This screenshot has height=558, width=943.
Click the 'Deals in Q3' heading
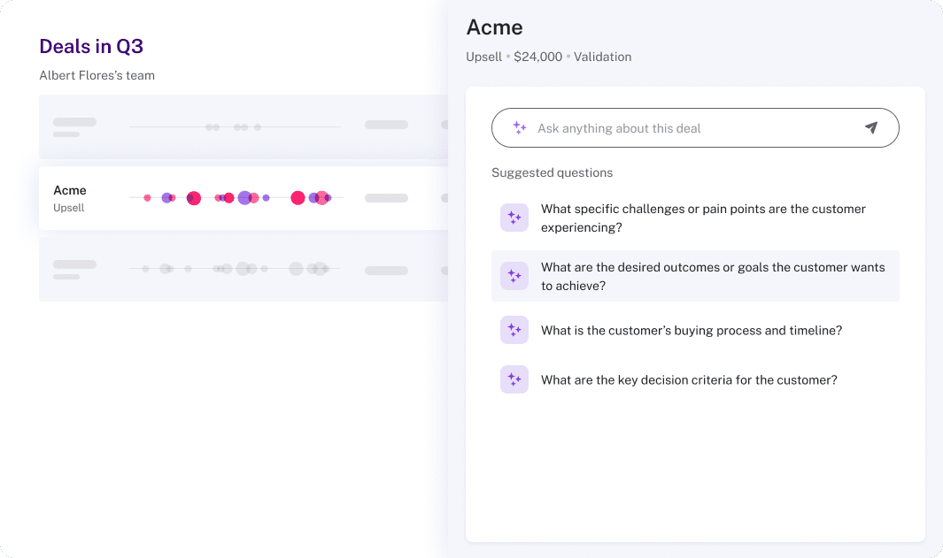click(x=91, y=47)
